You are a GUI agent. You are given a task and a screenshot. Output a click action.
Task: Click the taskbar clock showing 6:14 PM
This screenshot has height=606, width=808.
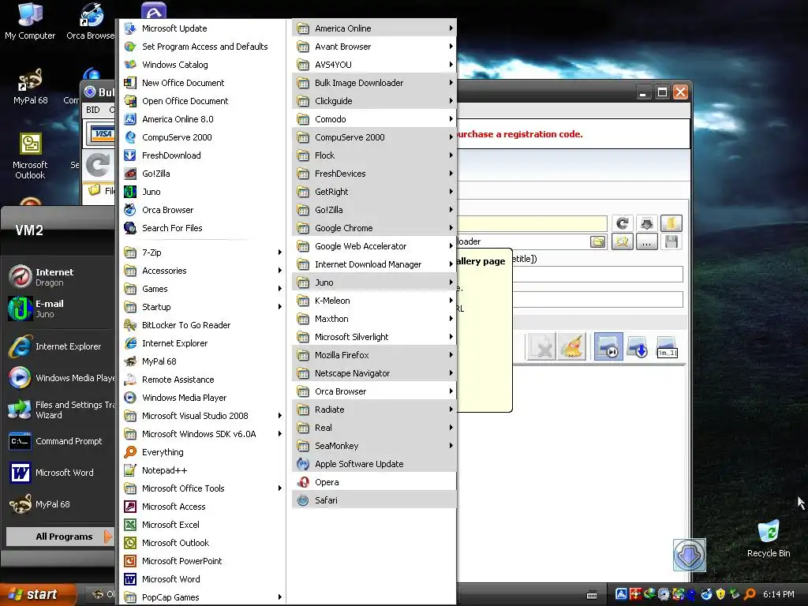[778, 594]
